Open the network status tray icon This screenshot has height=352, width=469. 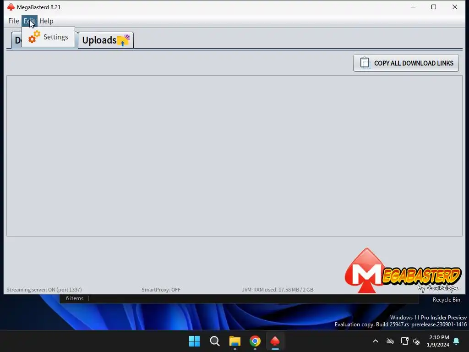(x=404, y=341)
